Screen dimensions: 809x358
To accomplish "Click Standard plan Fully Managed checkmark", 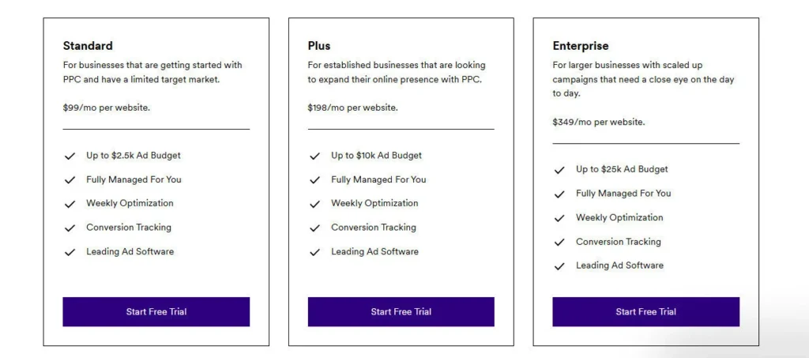I will click(70, 180).
